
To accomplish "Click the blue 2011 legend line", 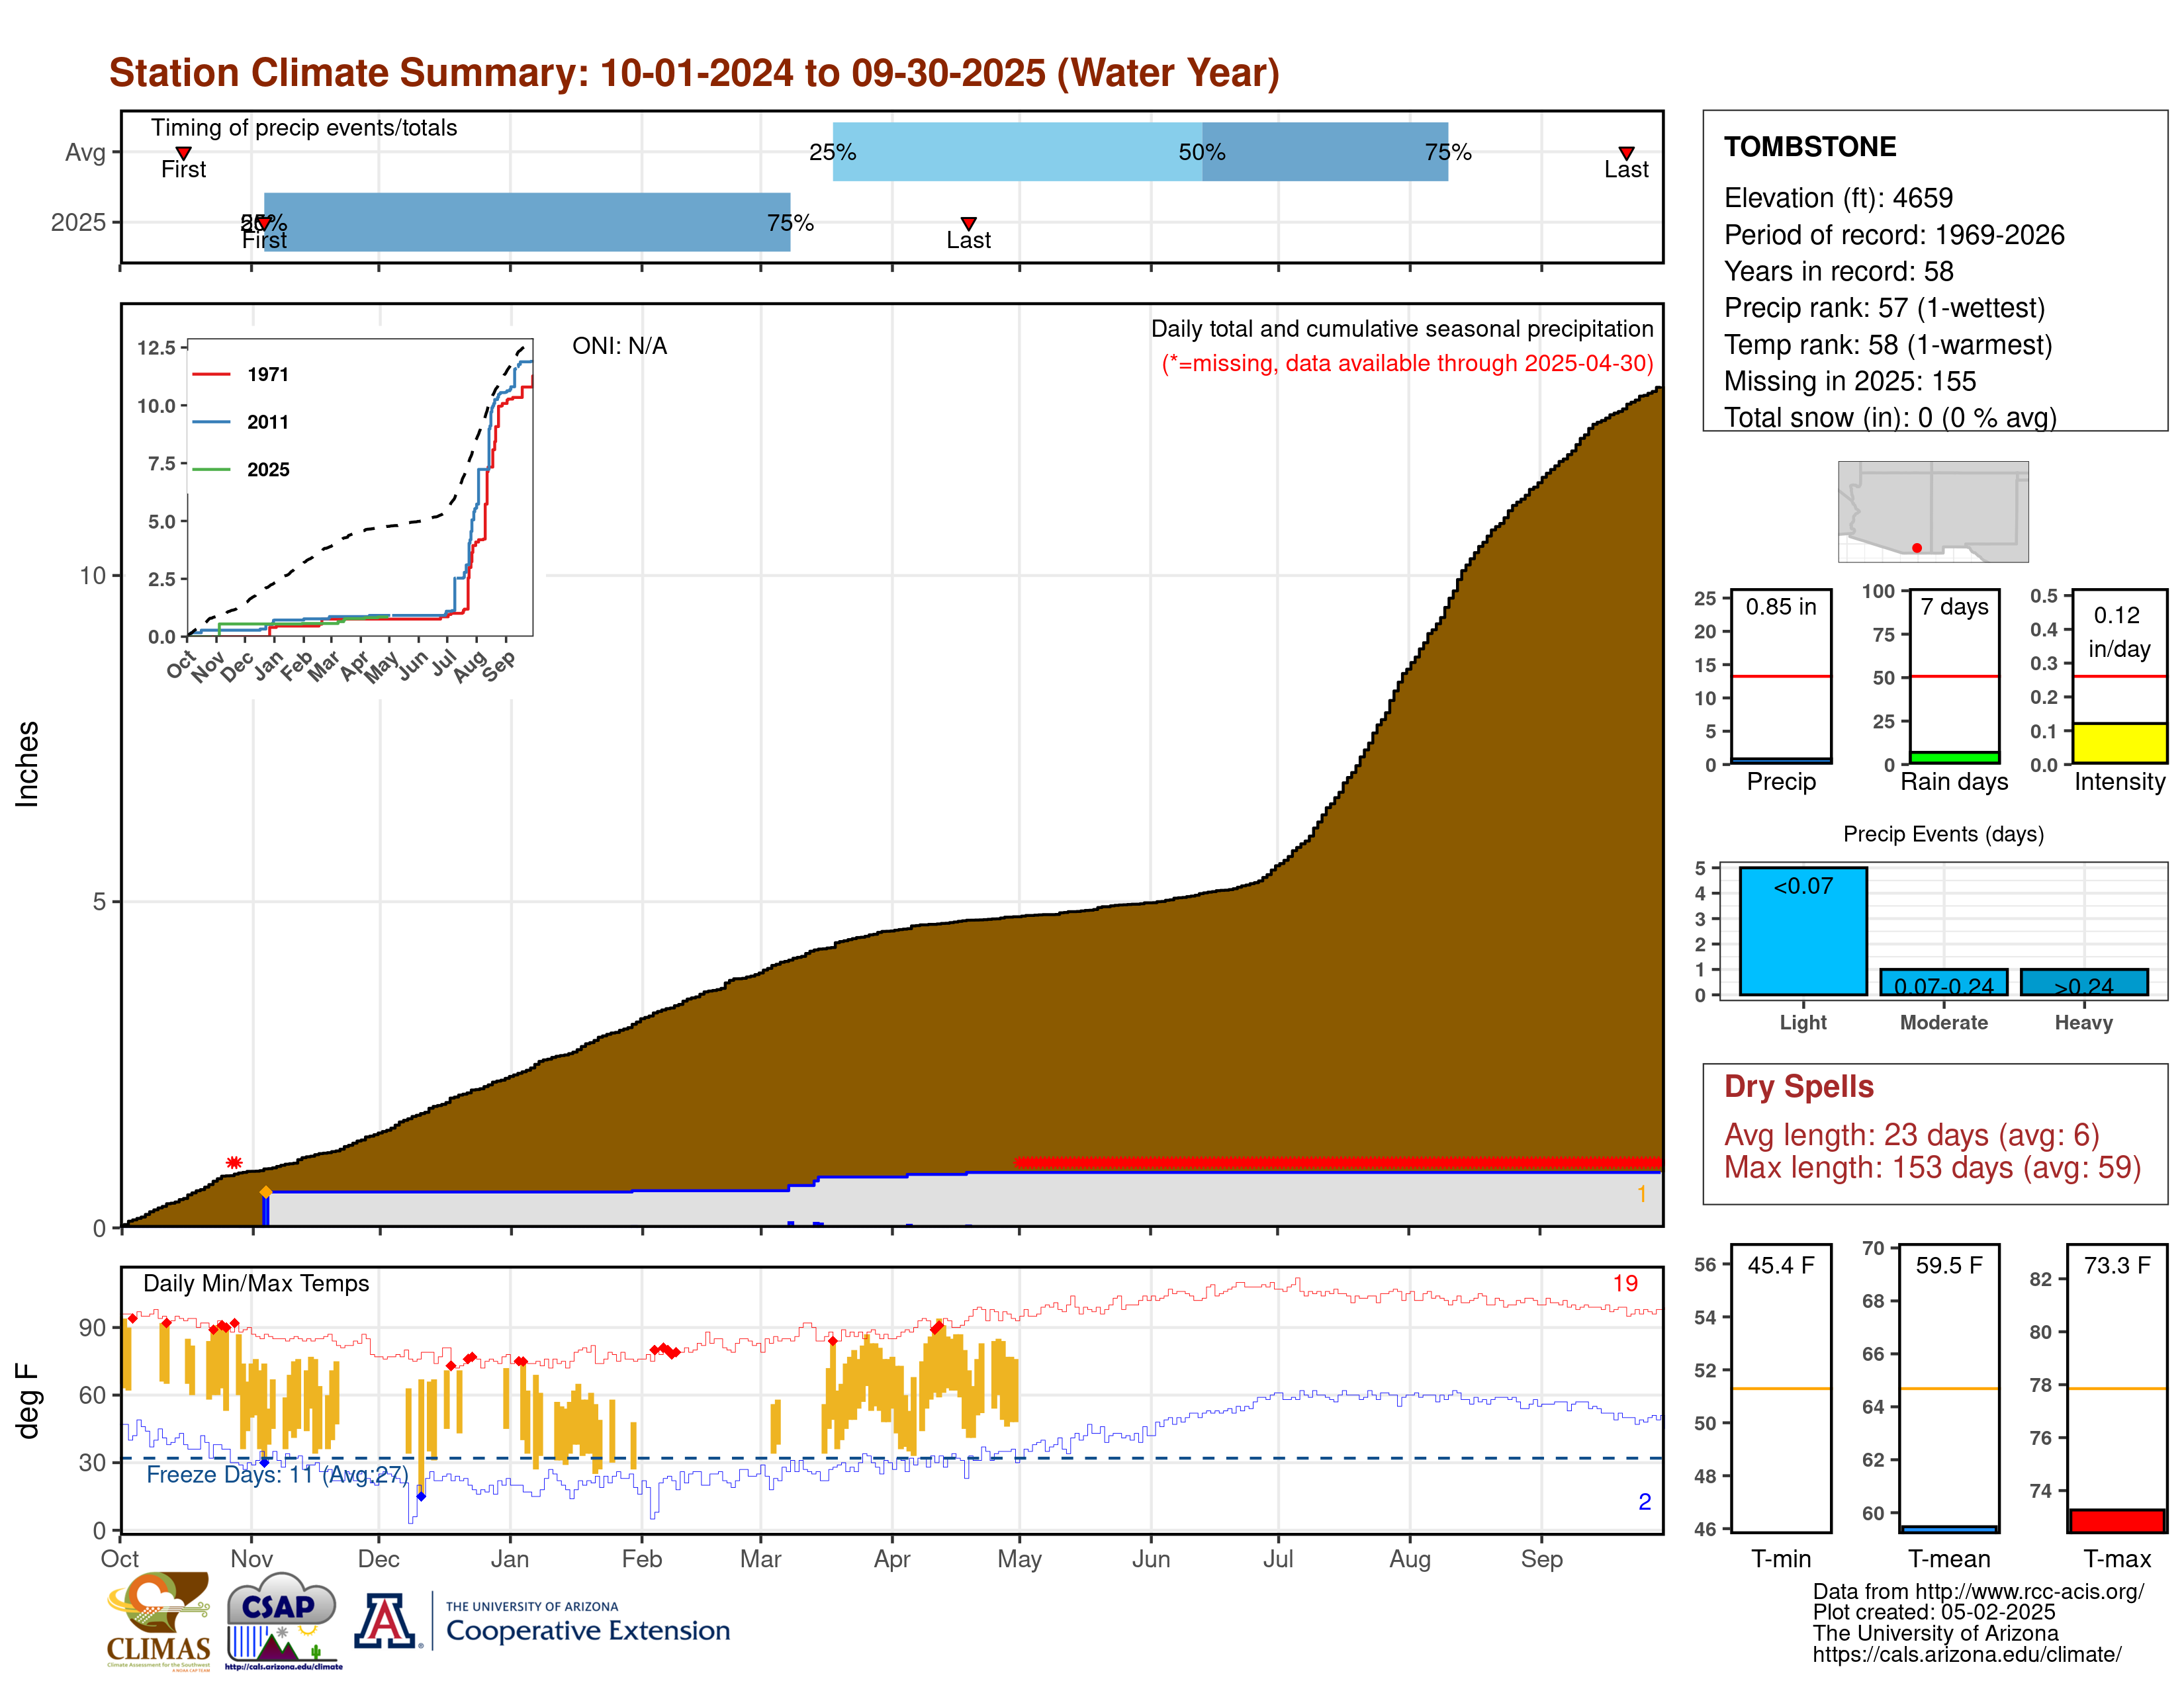I will (x=211, y=422).
